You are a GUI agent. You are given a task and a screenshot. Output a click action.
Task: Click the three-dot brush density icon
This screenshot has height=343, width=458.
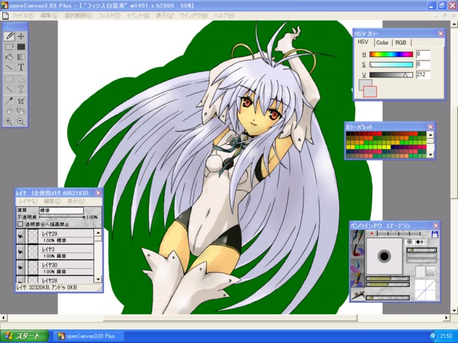pyautogui.click(x=421, y=241)
